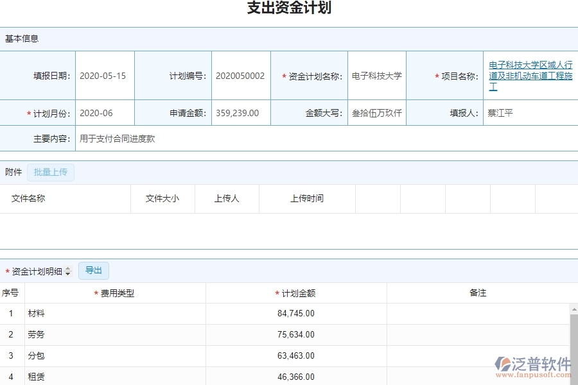Image resolution: width=578 pixels, height=385 pixels.
Task: Collapse the 基本信息 section header
Action: [21, 38]
